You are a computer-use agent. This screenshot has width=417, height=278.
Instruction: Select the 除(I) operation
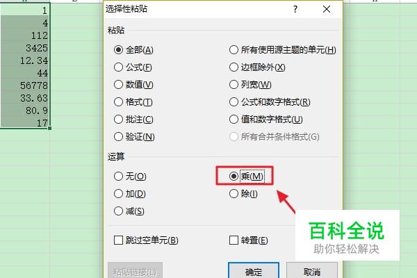[243, 194]
